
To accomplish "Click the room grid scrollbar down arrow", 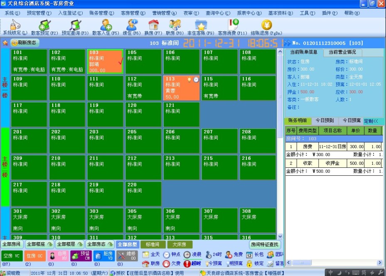I will coord(280,236).
